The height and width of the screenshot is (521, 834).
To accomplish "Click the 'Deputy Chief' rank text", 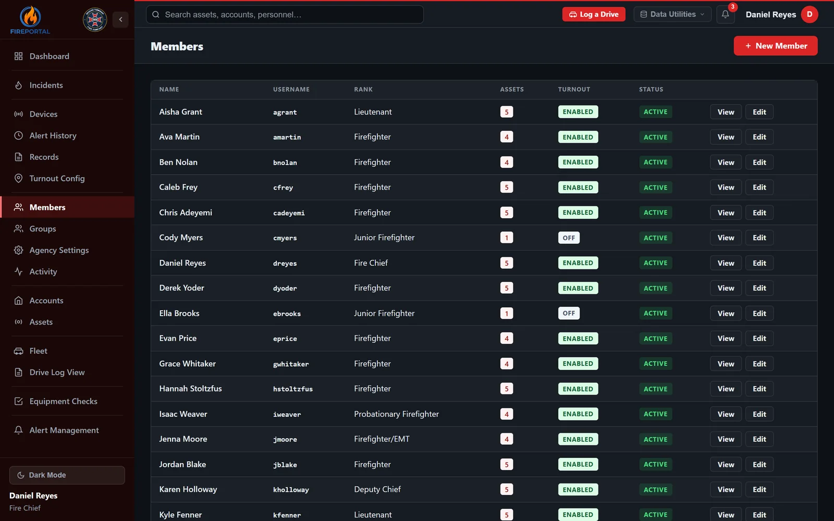I will [x=377, y=490].
